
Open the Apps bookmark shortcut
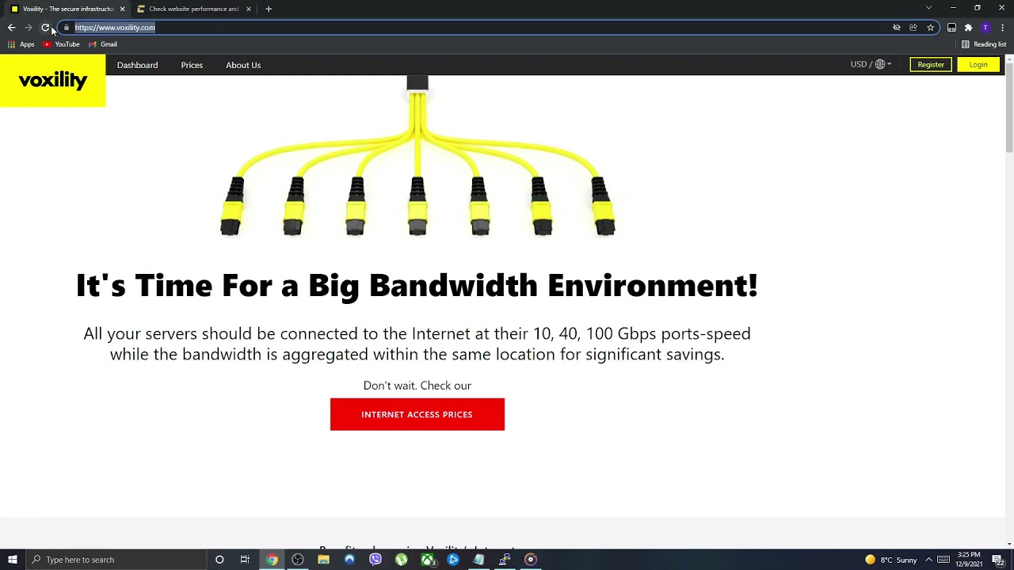pos(21,44)
